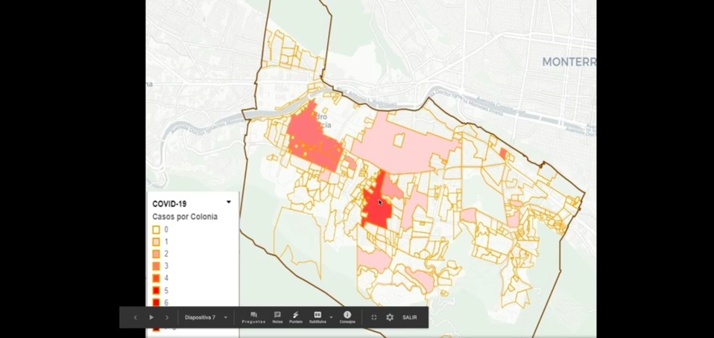Click legend swatch for 0 cases
The image size is (714, 338).
157,230
